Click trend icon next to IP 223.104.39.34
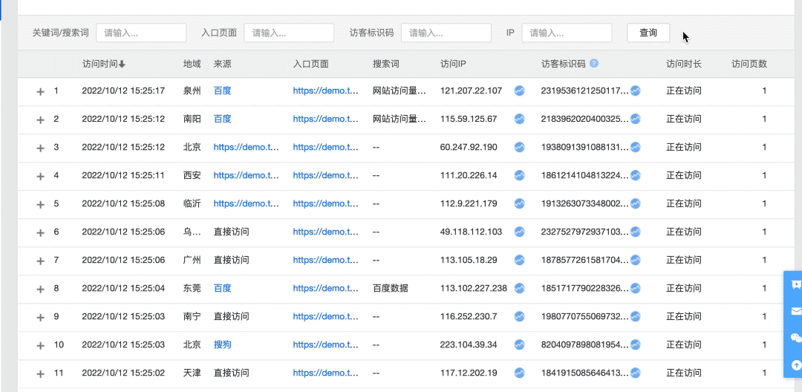This screenshot has width=802, height=392. [519, 344]
